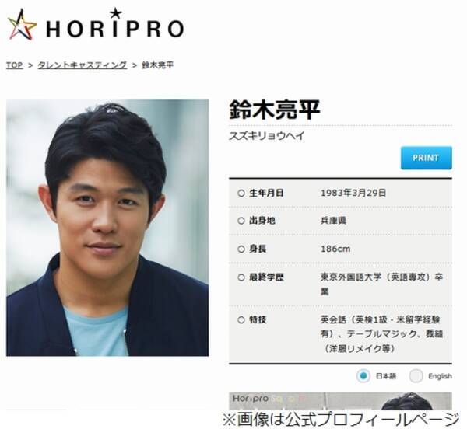Go to タレントキャスティング breadcrumb link
Image resolution: width=467 pixels, height=429 pixels.
click(83, 65)
